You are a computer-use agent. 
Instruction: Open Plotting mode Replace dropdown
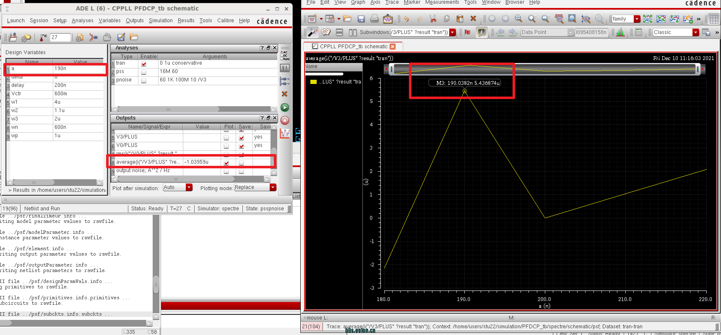(x=255, y=187)
